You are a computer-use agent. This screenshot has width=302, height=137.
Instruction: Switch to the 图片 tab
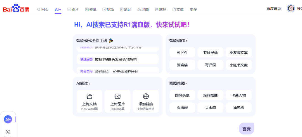click(73, 9)
